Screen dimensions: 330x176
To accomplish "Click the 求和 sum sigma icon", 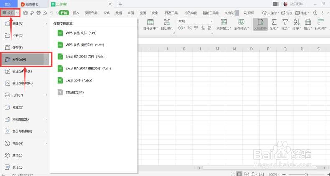I will point(274,22).
